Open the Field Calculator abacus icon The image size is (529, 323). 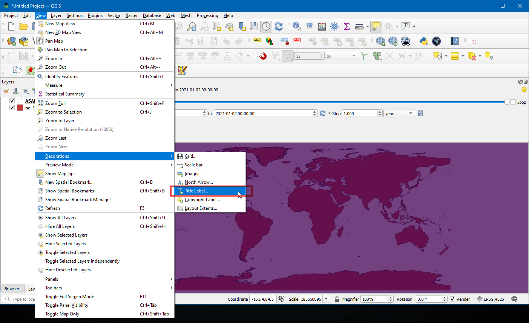point(322,26)
